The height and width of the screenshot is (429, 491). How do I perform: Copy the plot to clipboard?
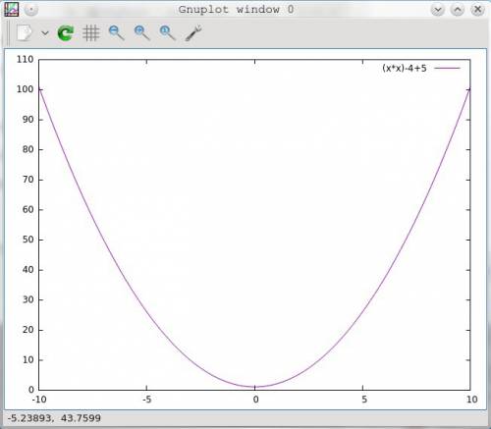[25, 33]
